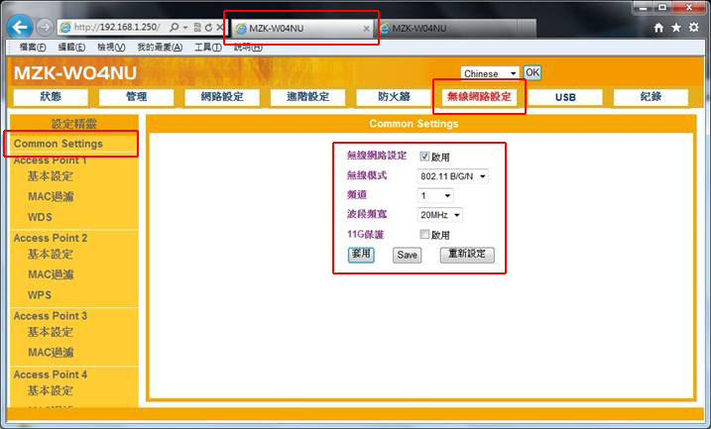Open 基本設定 under Access Point 4
Image resolution: width=711 pixels, height=429 pixels.
click(51, 390)
